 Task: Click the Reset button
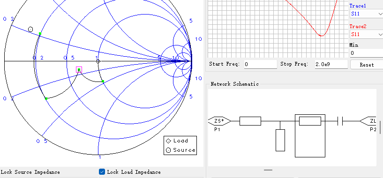[x=367, y=65]
